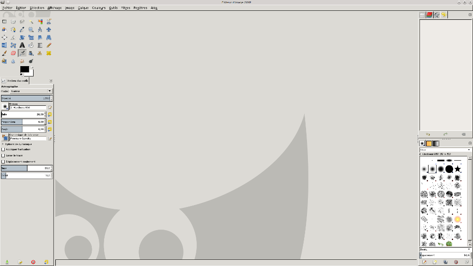Image resolution: width=473 pixels, height=266 pixels.
Task: Select the Rectangle Select tool
Action: pyautogui.click(x=4, y=22)
